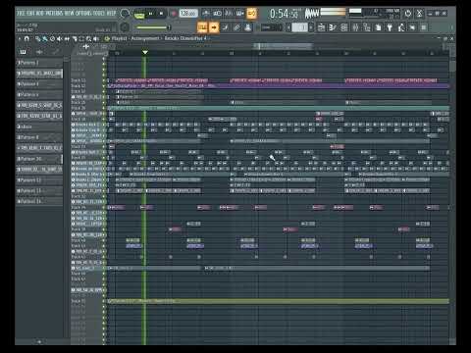471x353 pixels.
Task: Click the pattern selector next arrow
Action: click(x=311, y=27)
